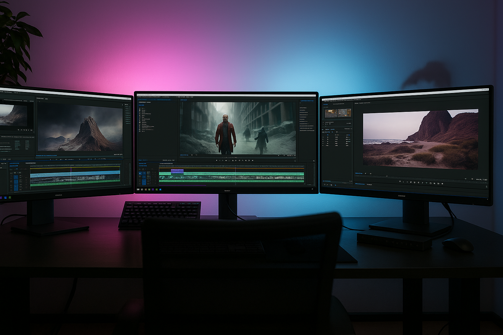The width and height of the screenshot is (503, 335).
Task: Click the blue taskbar icon on center monitor
Action: pos(160,189)
